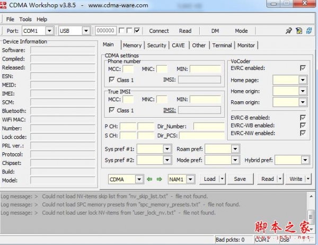Expand the Load button arrow
This screenshot has width=318, height=245.
pyautogui.click(x=222, y=179)
